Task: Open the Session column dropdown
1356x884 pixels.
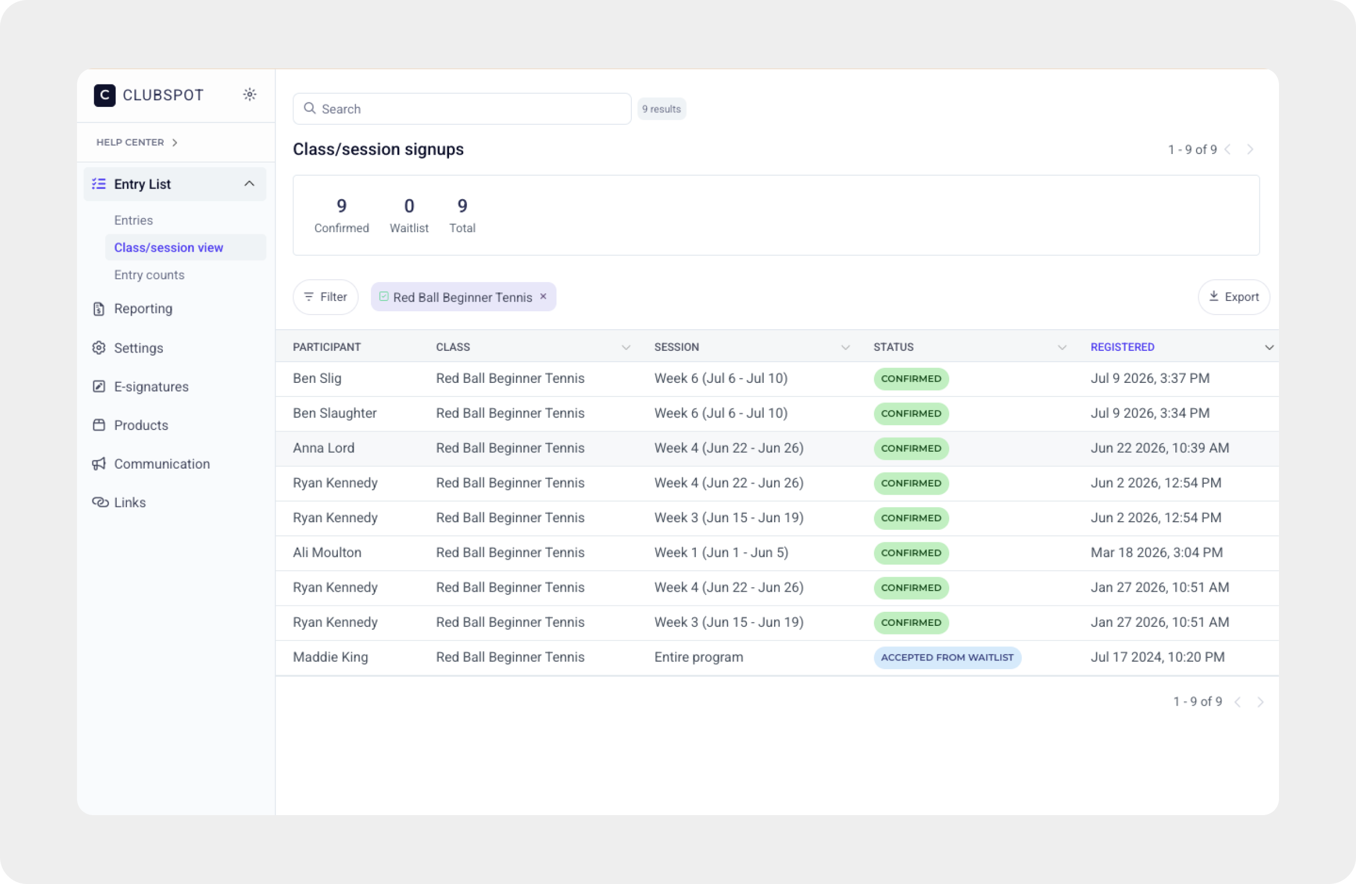Action: point(846,348)
